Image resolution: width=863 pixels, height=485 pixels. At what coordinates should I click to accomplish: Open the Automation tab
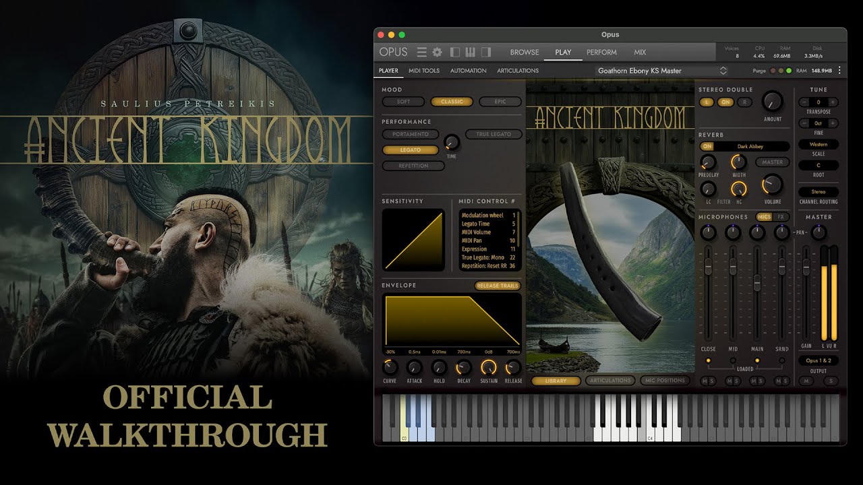[468, 71]
